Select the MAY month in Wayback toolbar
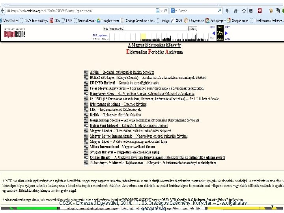The width and height of the screenshot is (284, 213). [x=227, y=27]
